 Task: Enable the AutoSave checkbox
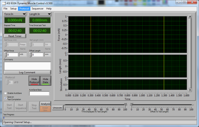pyautogui.click(x=5, y=93)
